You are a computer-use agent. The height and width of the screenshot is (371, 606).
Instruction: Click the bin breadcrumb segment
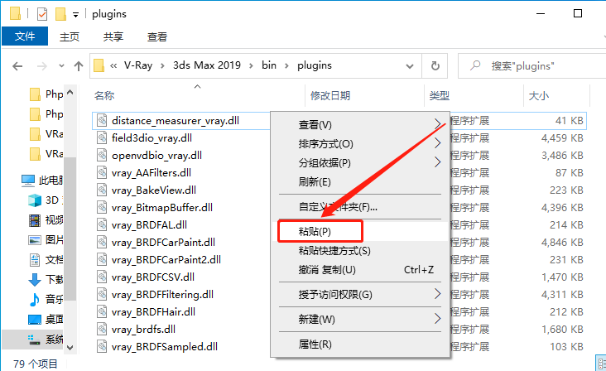(269, 65)
